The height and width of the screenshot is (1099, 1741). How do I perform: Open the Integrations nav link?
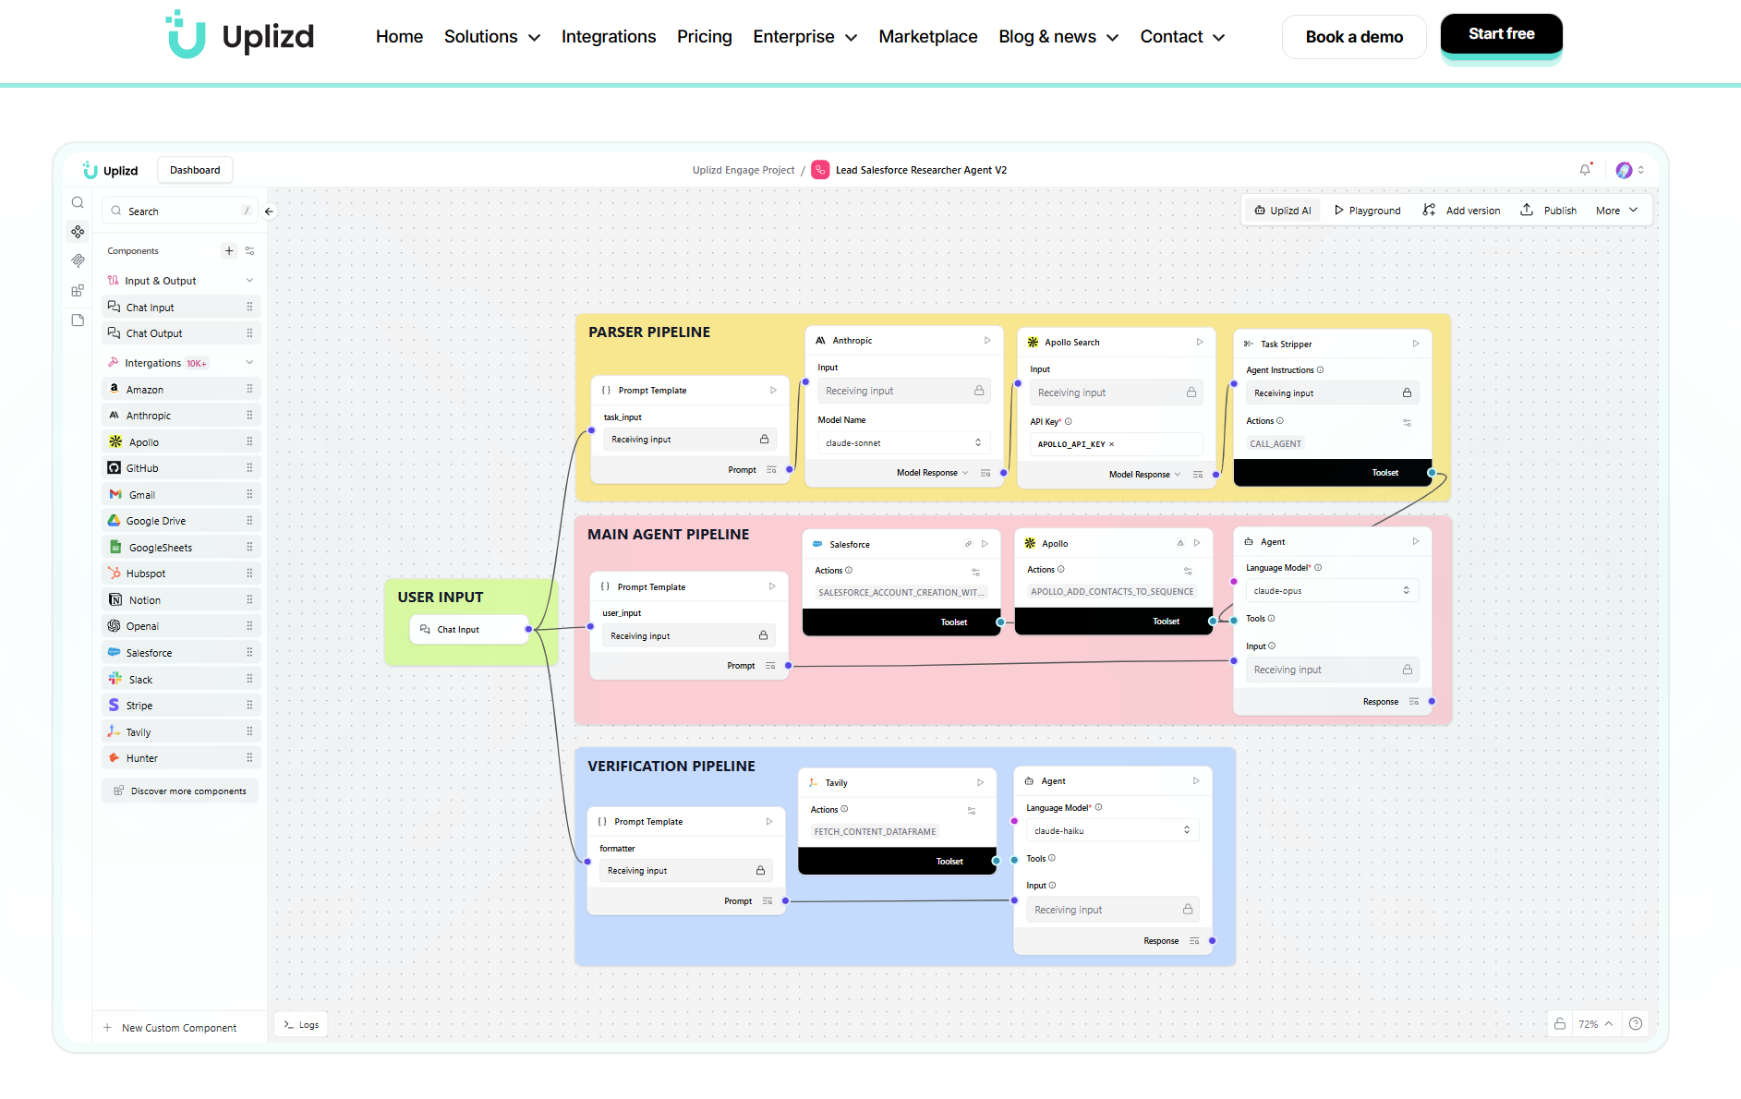click(609, 37)
